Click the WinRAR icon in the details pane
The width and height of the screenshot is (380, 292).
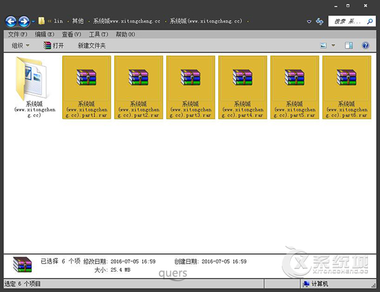click(x=22, y=265)
